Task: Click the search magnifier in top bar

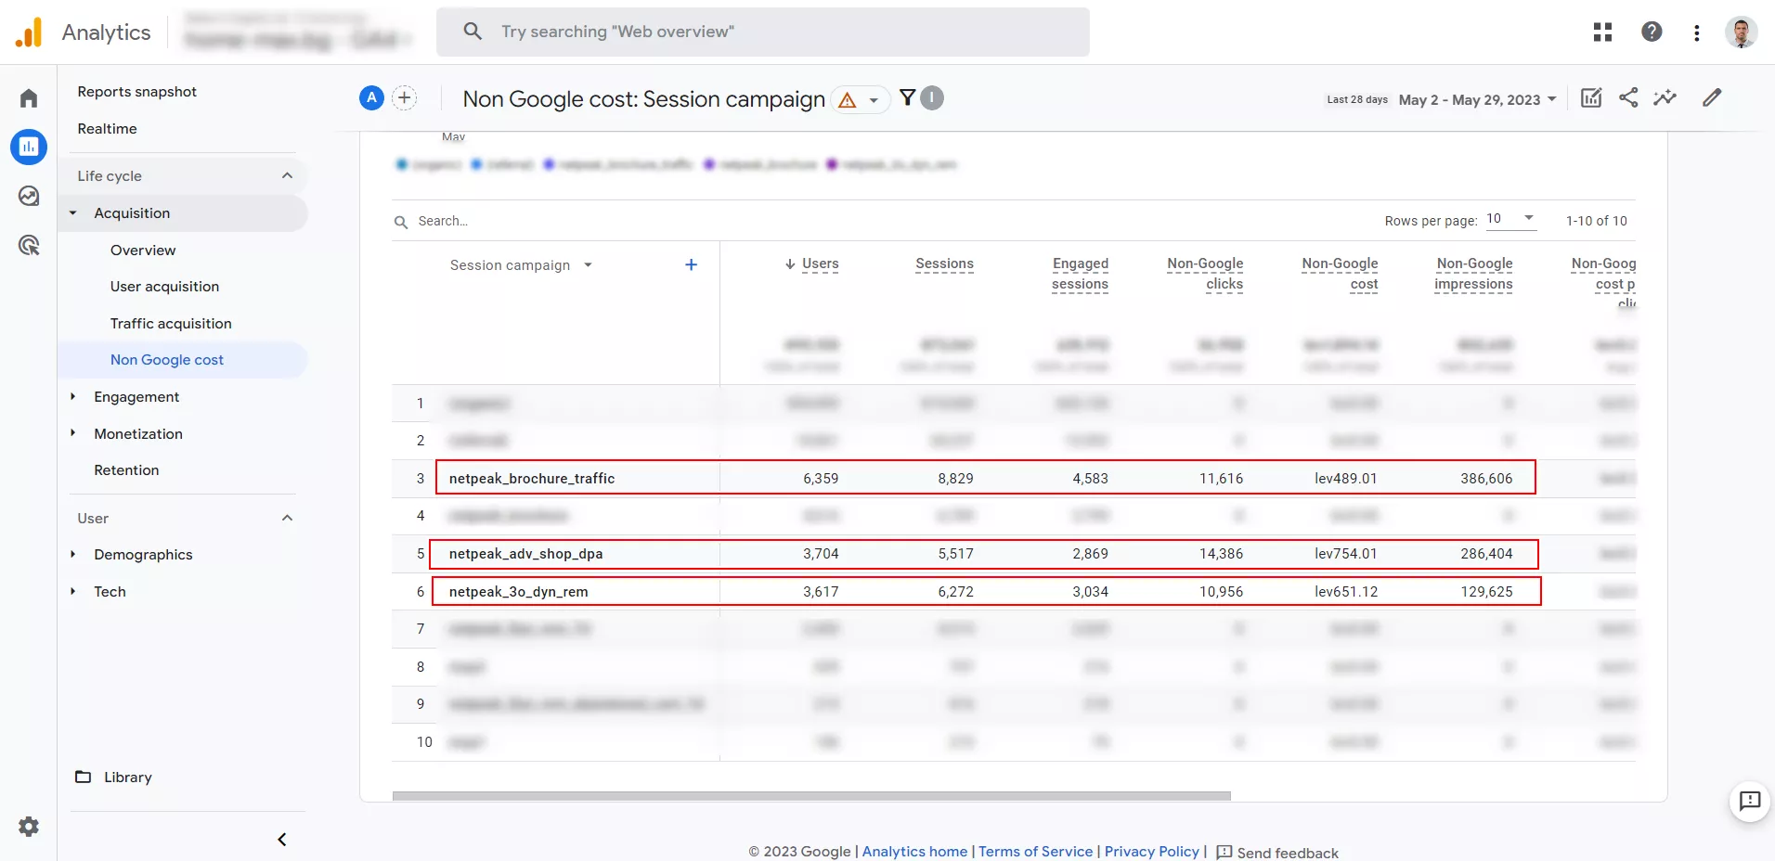Action: (473, 32)
